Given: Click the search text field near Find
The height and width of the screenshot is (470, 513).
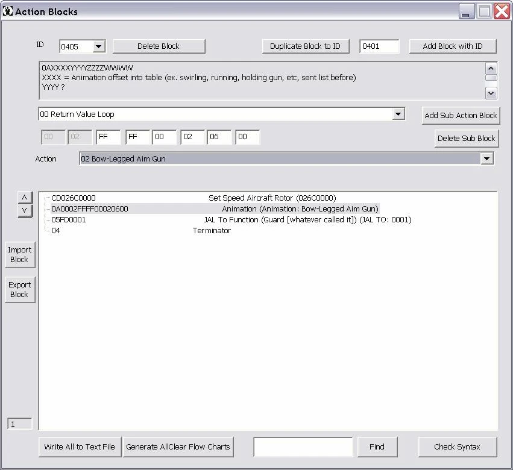Looking at the screenshot, I should (303, 447).
